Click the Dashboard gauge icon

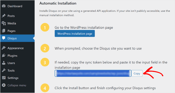coord(4,6)
